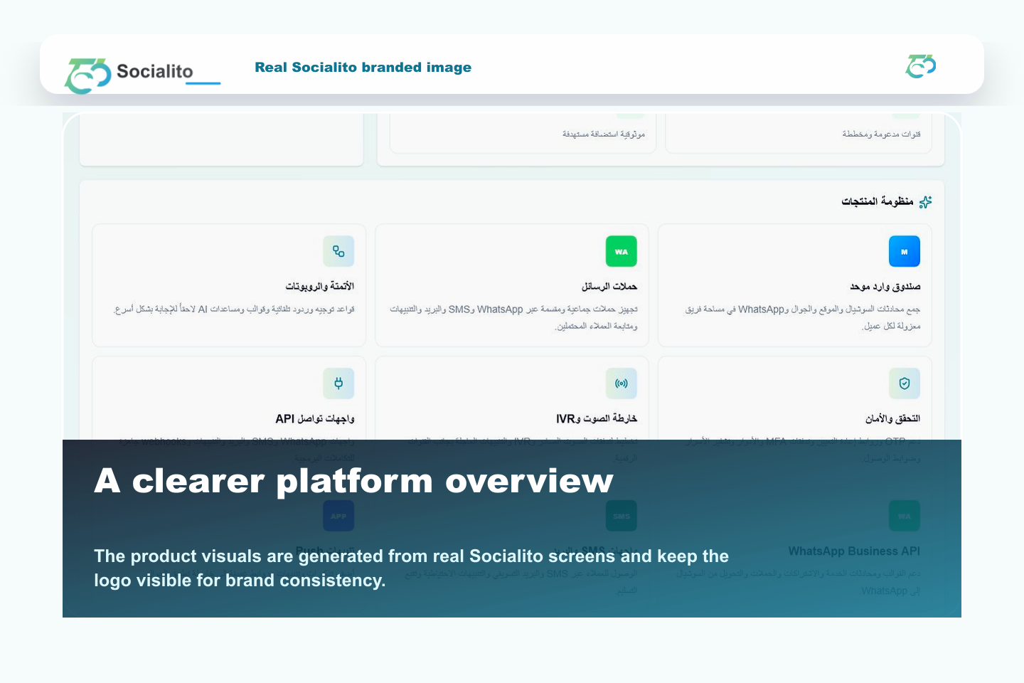Click the قنوات مدعومة ومخططة label
1024x683 pixels.
[x=882, y=134]
